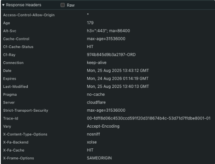Select the Cf-Cache-Status HIT value
This screenshot has height=164, width=215.
(90, 46)
